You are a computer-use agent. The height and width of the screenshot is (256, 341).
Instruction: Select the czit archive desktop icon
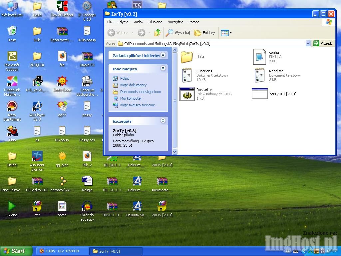point(37,209)
